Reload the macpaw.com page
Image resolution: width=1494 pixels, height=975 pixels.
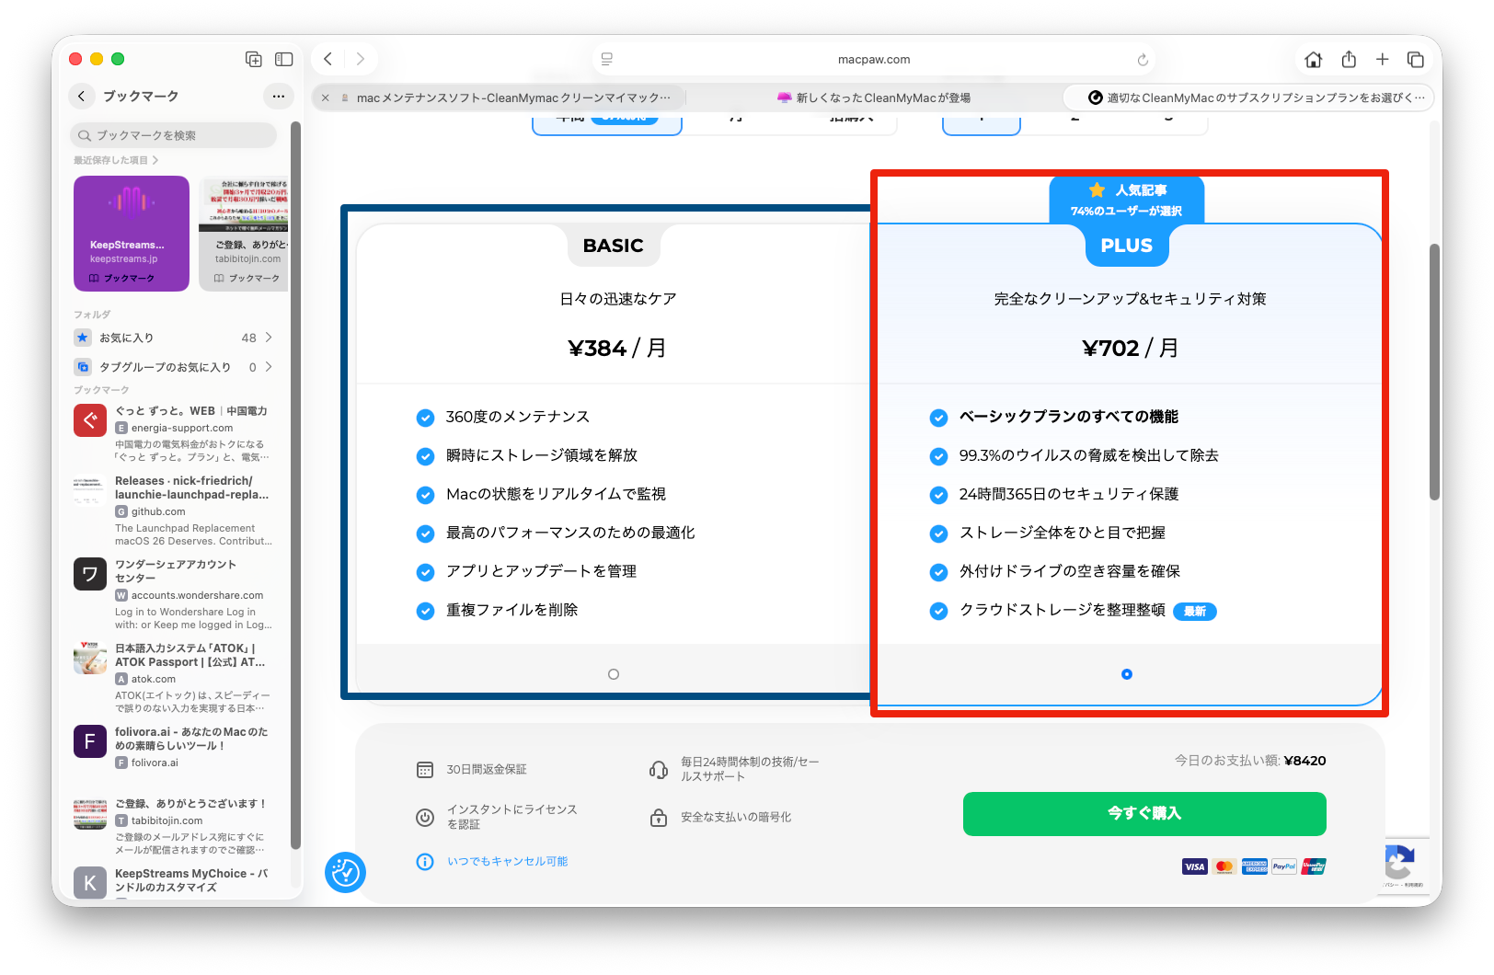point(1143,60)
